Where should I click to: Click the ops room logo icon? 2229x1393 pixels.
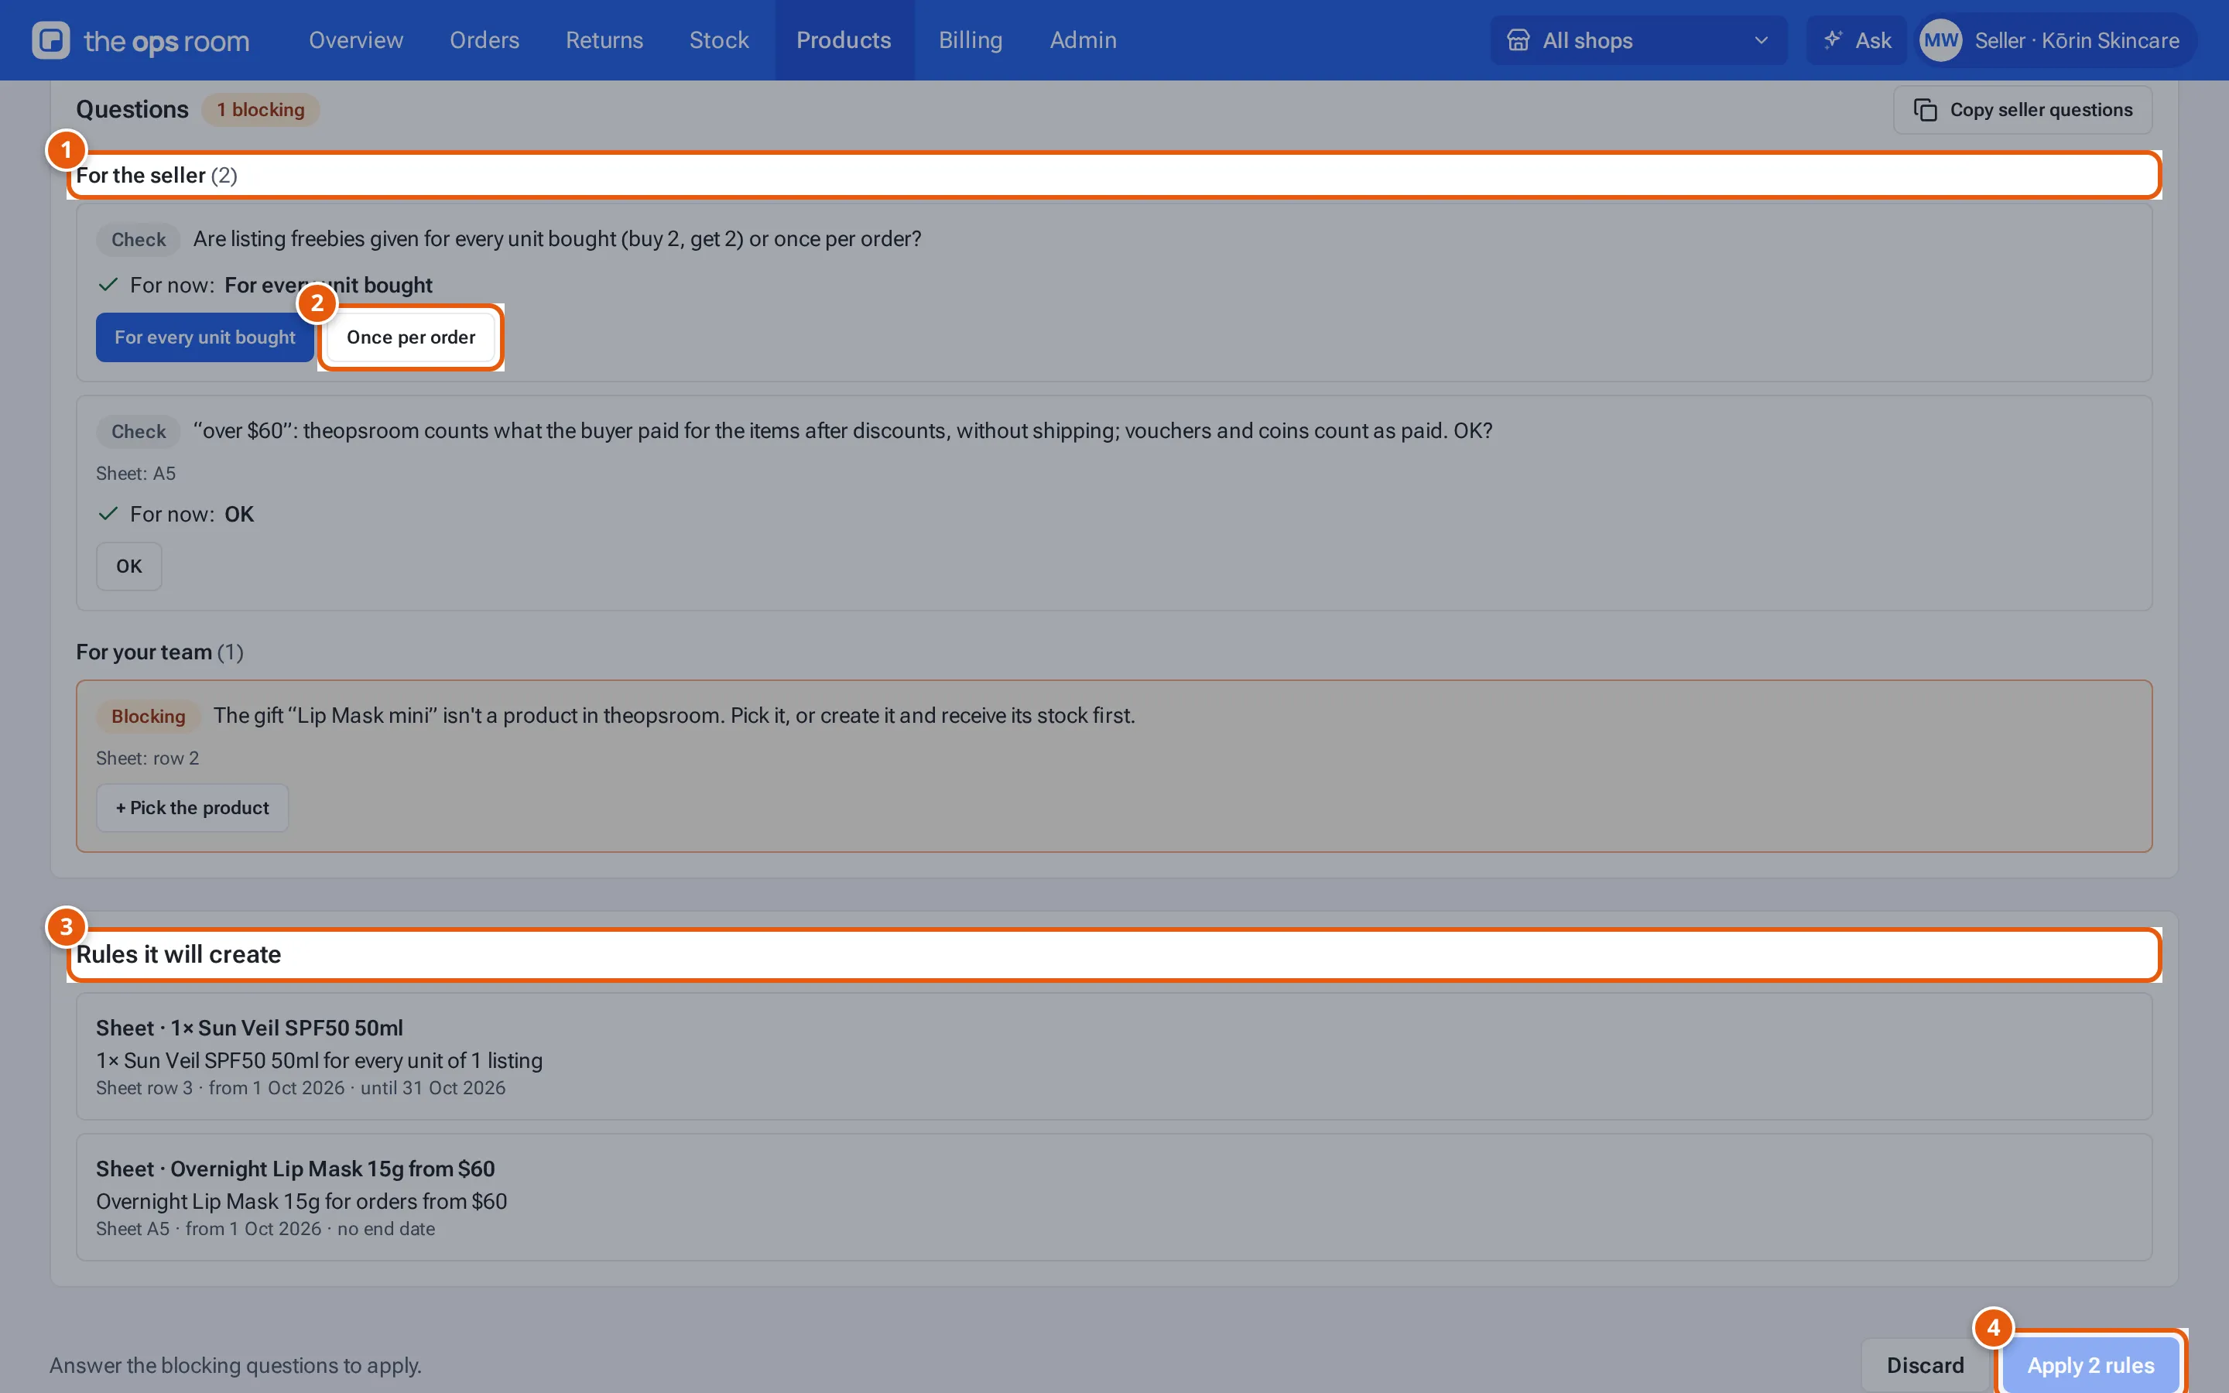coord(50,40)
